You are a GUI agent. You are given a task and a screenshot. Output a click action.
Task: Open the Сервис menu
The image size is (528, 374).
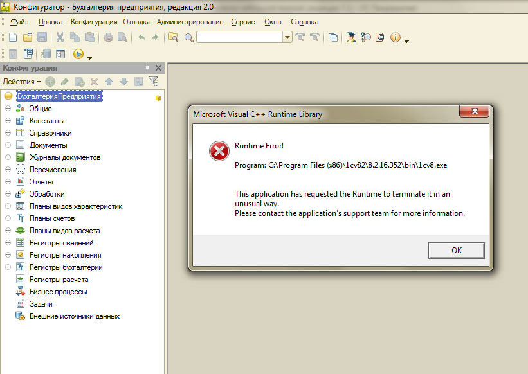coord(243,22)
